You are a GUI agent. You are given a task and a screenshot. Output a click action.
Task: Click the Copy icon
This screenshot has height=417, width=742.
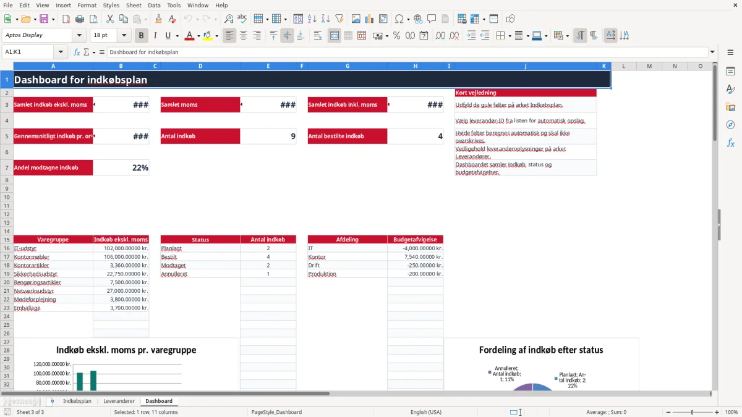(x=122, y=19)
